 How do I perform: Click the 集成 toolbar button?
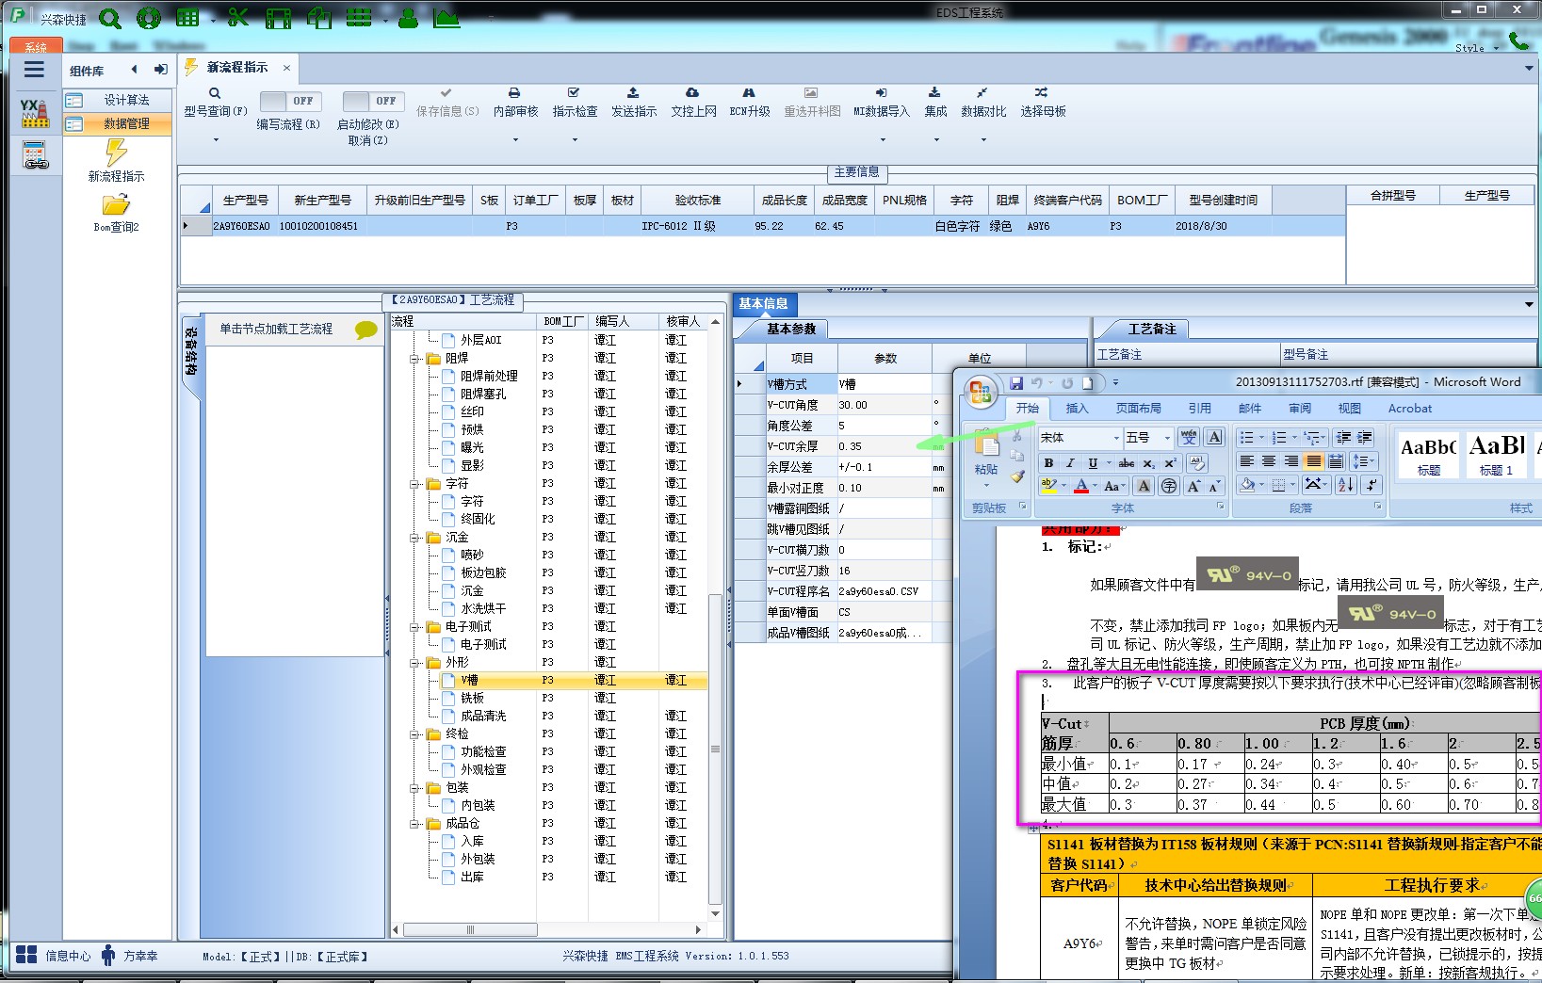tap(935, 102)
